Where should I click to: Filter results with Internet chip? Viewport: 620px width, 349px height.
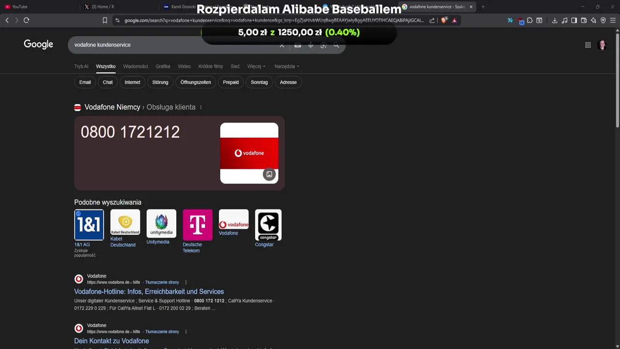(132, 82)
